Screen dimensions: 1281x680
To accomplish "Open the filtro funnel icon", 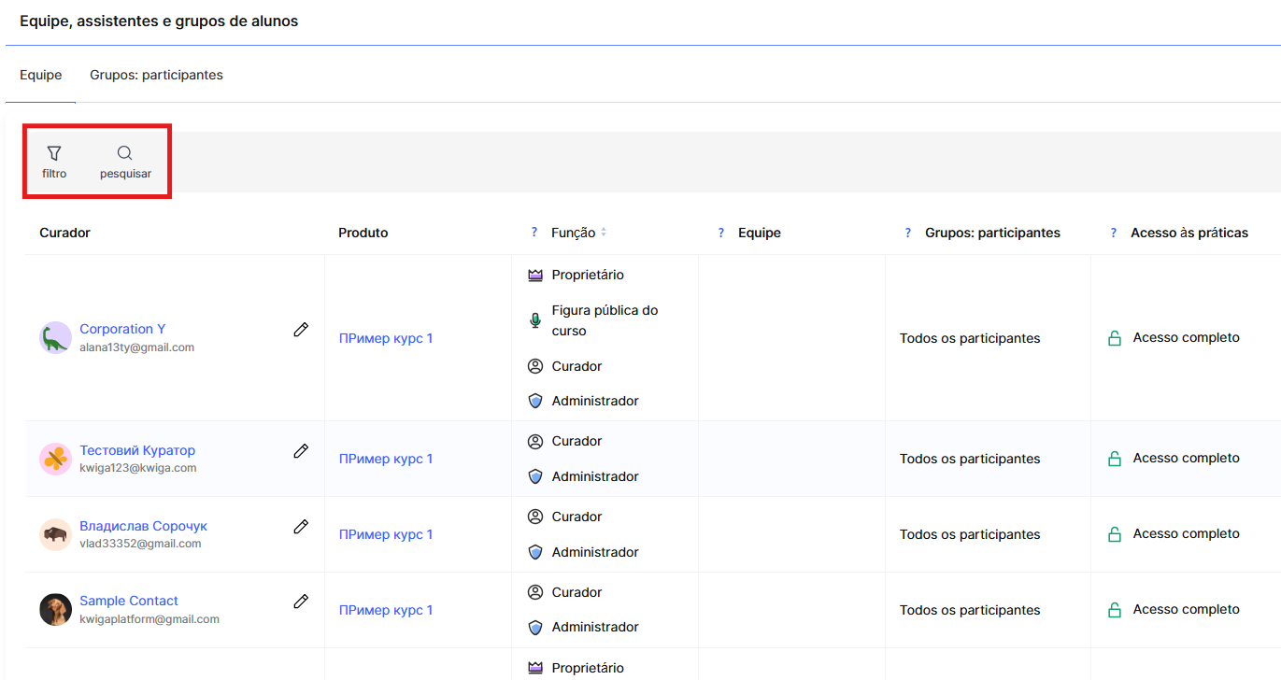I will pyautogui.click(x=54, y=153).
